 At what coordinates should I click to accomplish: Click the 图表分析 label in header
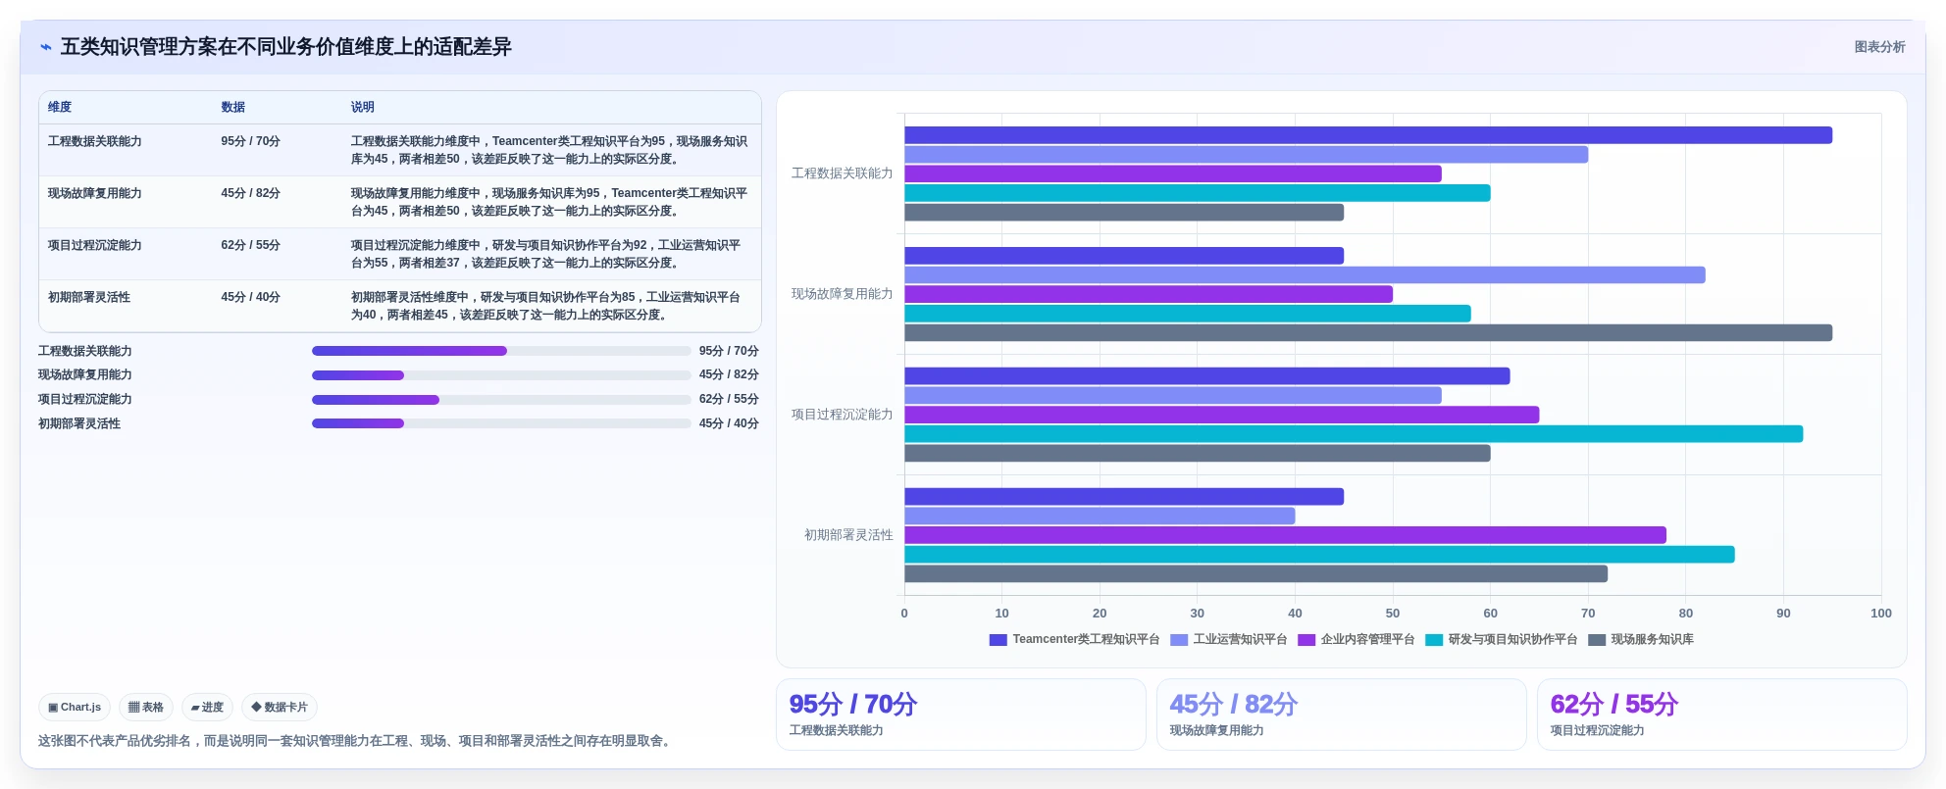pyautogui.click(x=1879, y=47)
